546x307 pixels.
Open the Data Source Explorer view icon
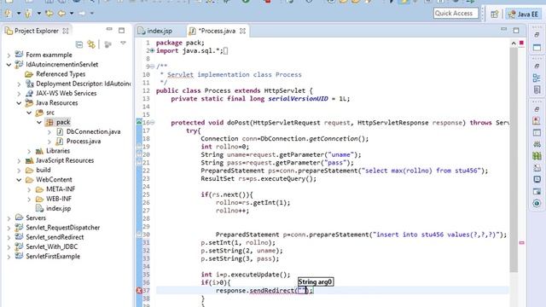(x=537, y=156)
